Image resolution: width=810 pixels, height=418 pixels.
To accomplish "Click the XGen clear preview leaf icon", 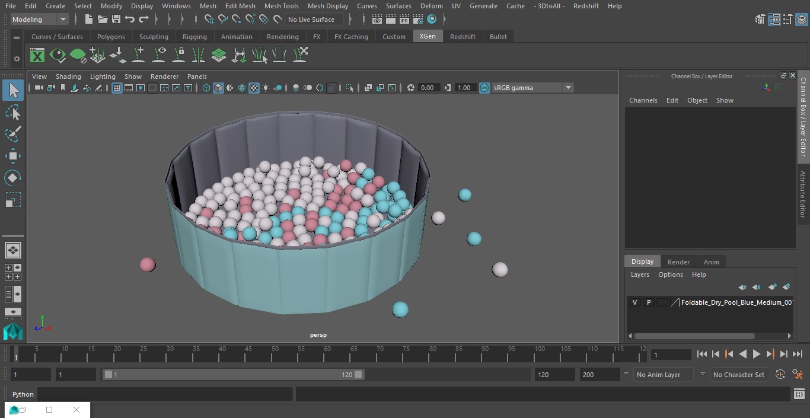I will (x=78, y=56).
